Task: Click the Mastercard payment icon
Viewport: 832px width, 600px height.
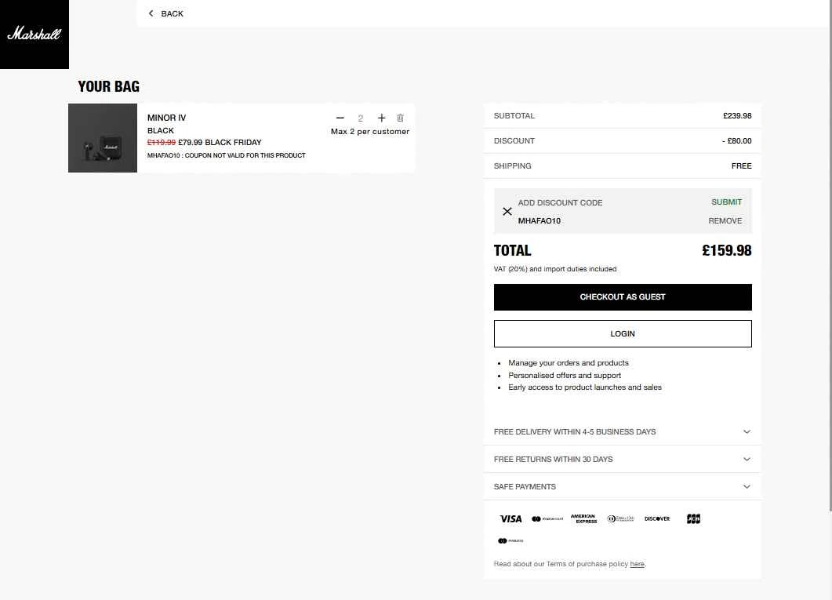Action: pos(547,519)
